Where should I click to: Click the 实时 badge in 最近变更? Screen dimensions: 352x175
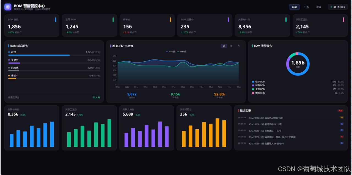tap(340, 111)
